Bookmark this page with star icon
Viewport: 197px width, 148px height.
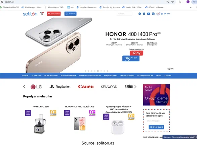[x=172, y=2]
